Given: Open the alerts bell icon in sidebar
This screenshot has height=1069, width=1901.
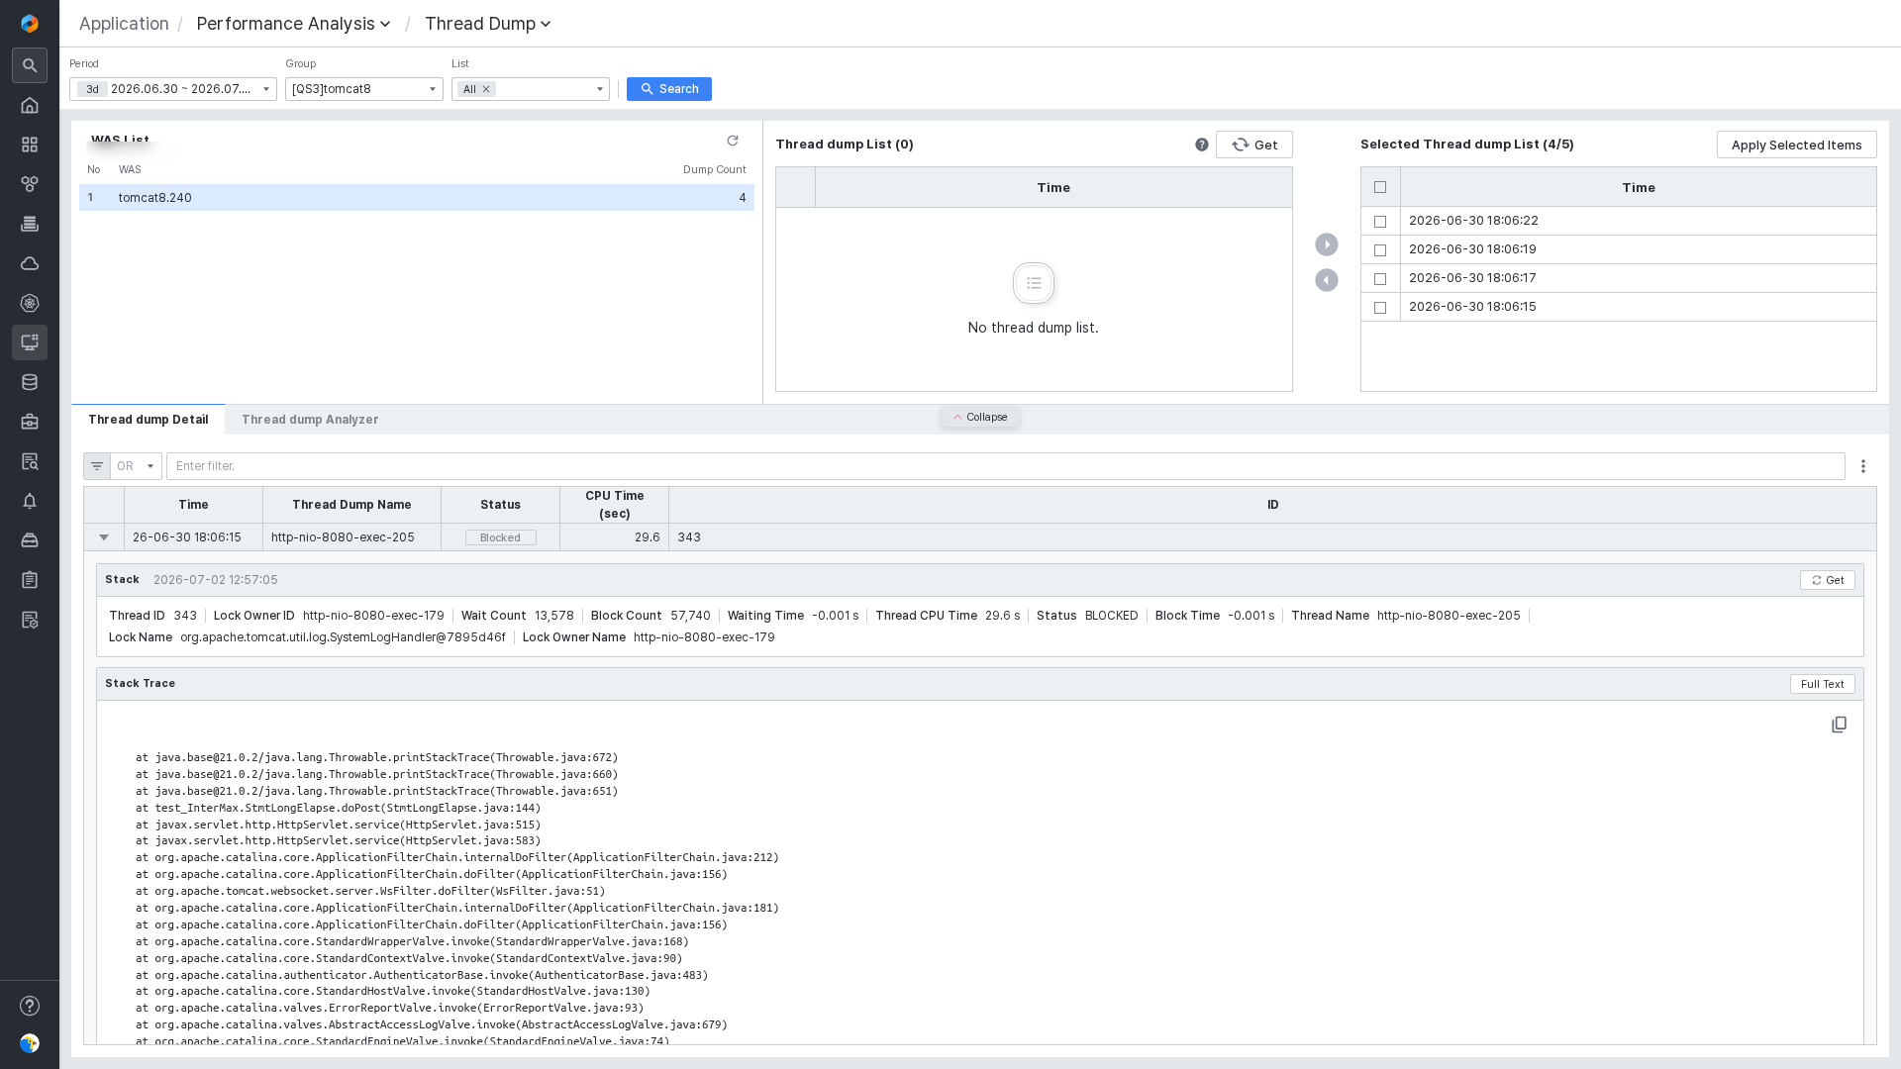Looking at the screenshot, I should point(30,501).
